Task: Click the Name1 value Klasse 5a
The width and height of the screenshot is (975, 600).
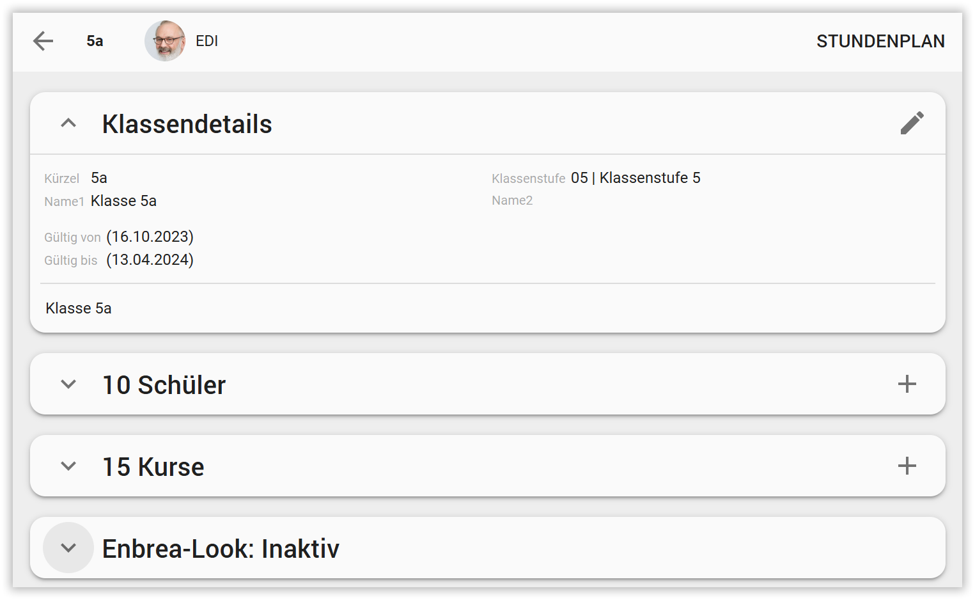Action: tap(123, 201)
